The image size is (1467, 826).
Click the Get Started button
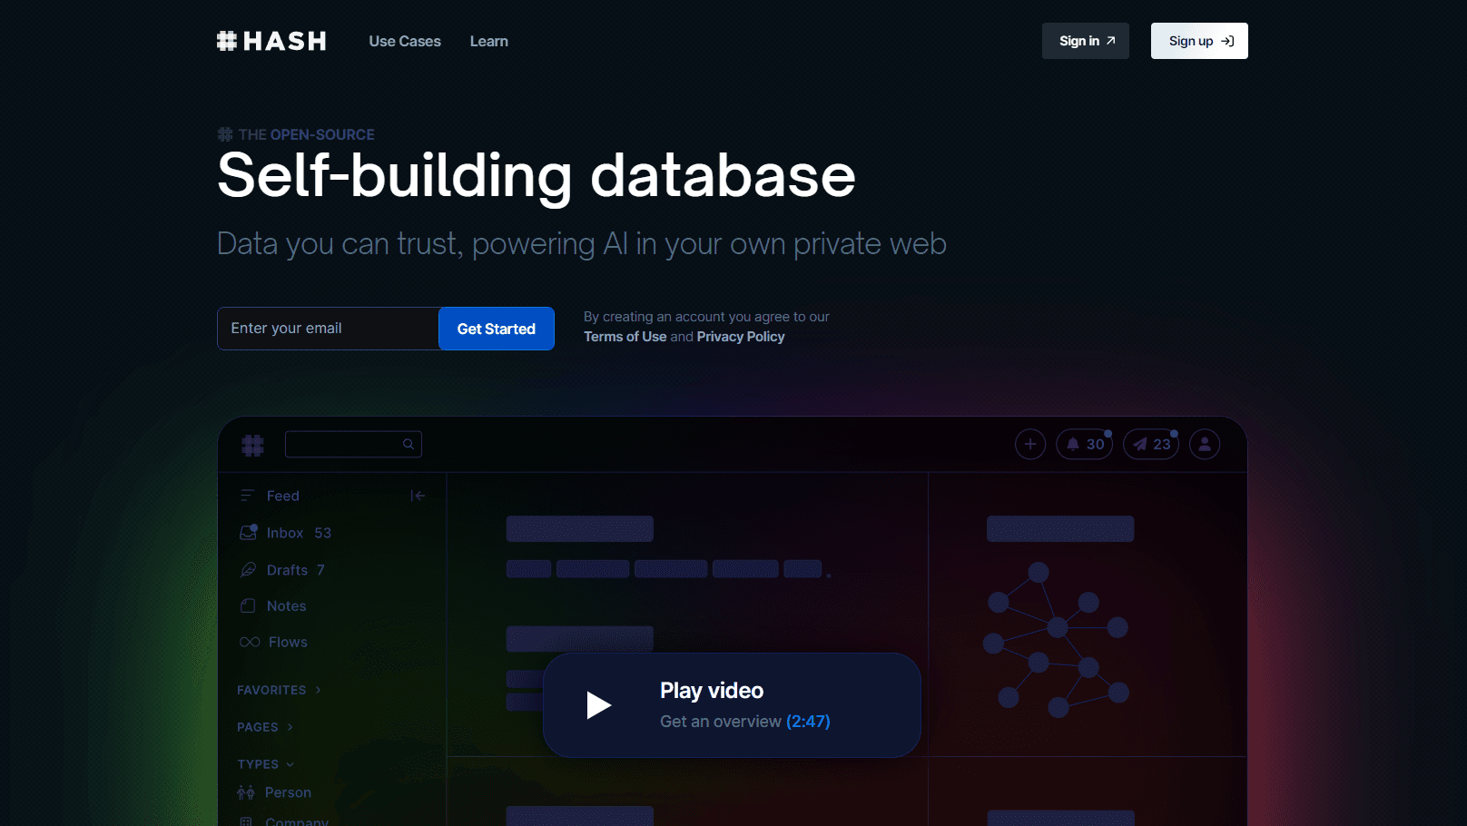point(497,329)
